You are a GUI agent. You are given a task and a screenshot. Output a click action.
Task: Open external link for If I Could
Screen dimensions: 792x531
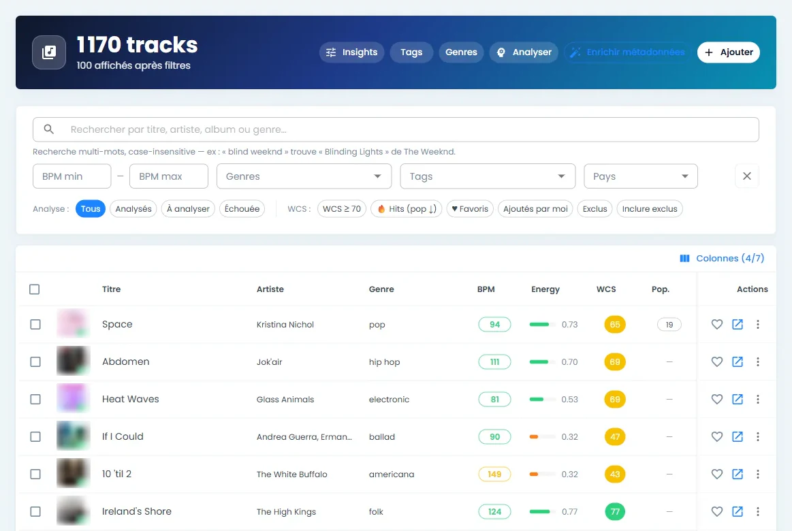(x=738, y=436)
